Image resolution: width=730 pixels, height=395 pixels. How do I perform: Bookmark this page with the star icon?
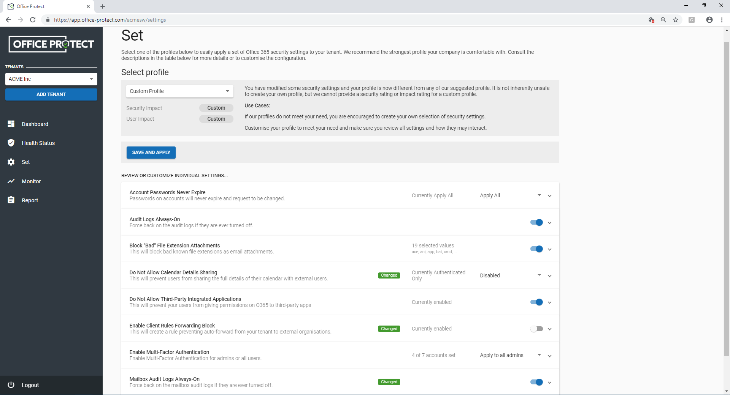(676, 20)
